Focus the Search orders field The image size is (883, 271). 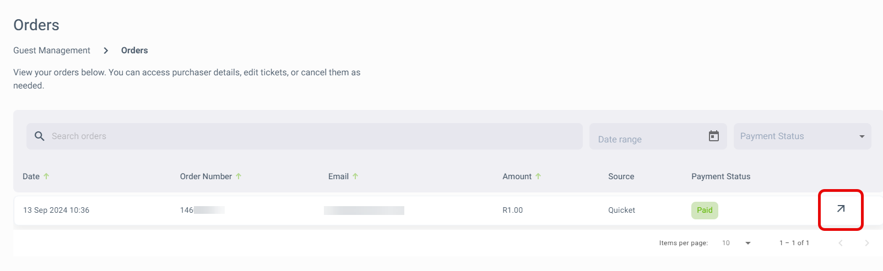tap(305, 136)
